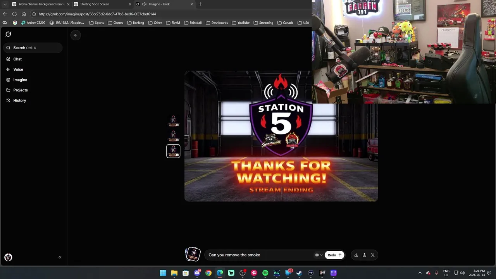Open the BG app from the taskbar
The image size is (496, 279).
point(277,273)
